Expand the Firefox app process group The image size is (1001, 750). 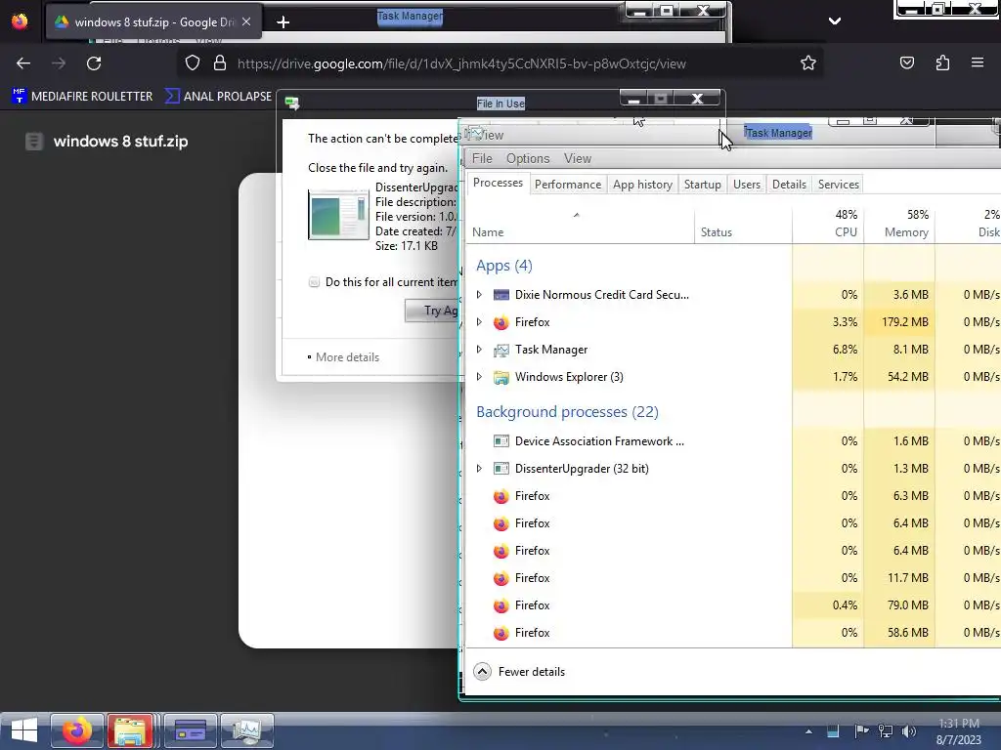tap(479, 322)
